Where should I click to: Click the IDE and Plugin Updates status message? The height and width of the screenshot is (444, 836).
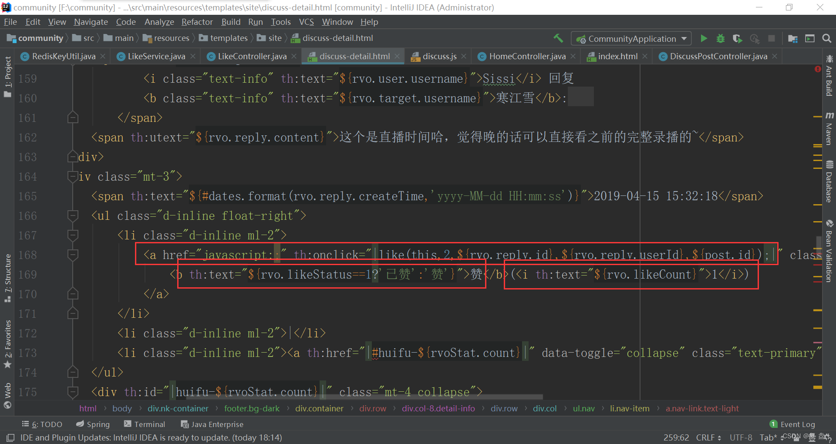(x=151, y=437)
